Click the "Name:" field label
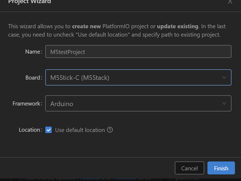Viewport: 241px width, 181px height. [33, 52]
